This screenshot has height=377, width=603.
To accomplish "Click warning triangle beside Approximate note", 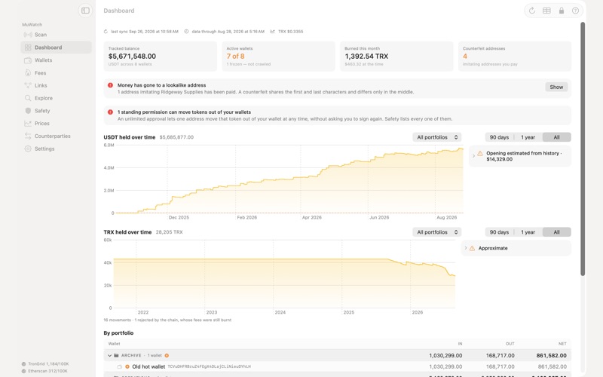I will click(472, 248).
